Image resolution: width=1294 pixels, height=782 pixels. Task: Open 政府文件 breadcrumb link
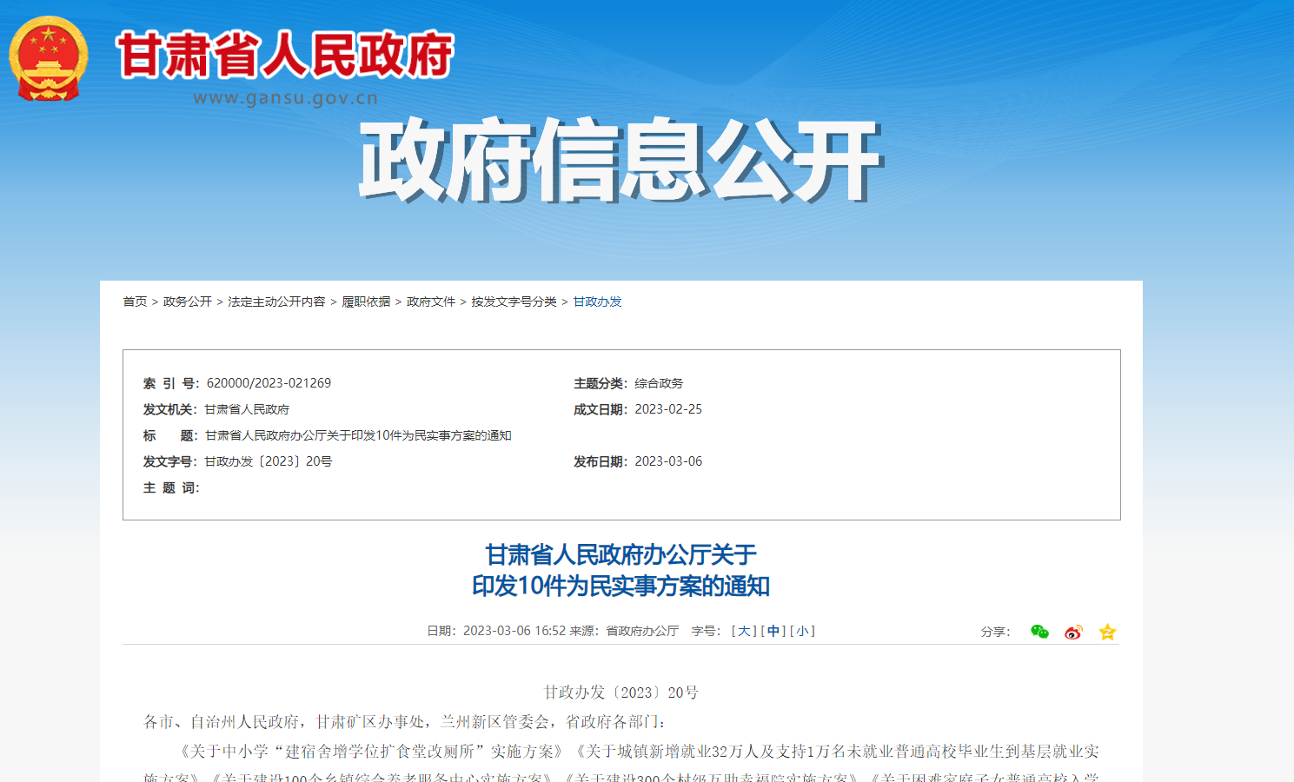(431, 302)
